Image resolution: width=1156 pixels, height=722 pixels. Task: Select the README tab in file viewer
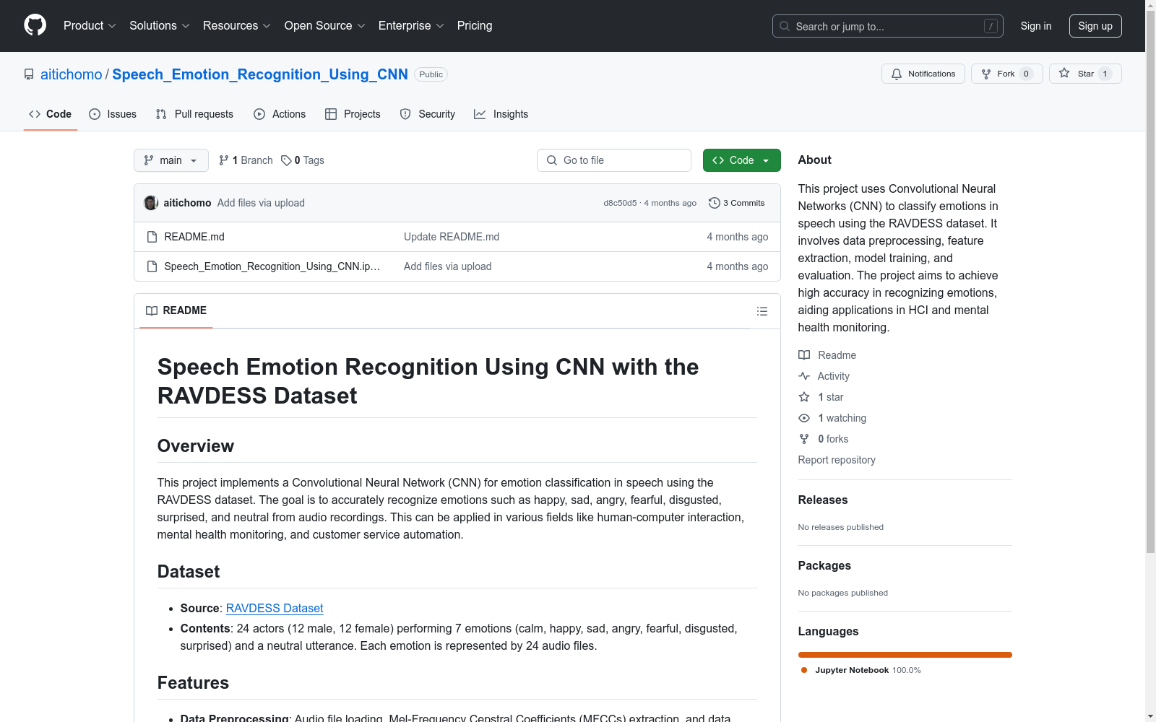[176, 310]
